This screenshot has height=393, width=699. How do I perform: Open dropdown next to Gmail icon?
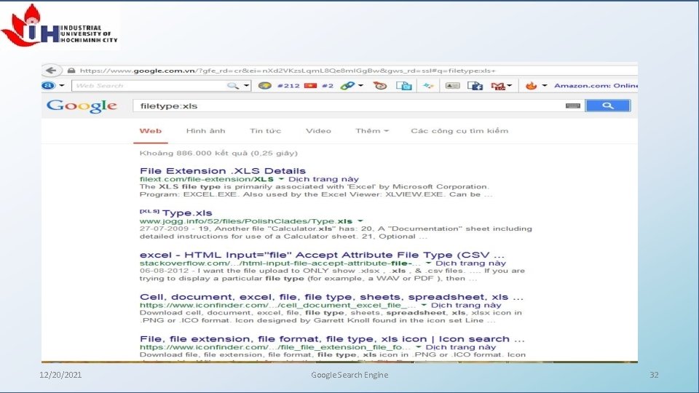click(510, 86)
